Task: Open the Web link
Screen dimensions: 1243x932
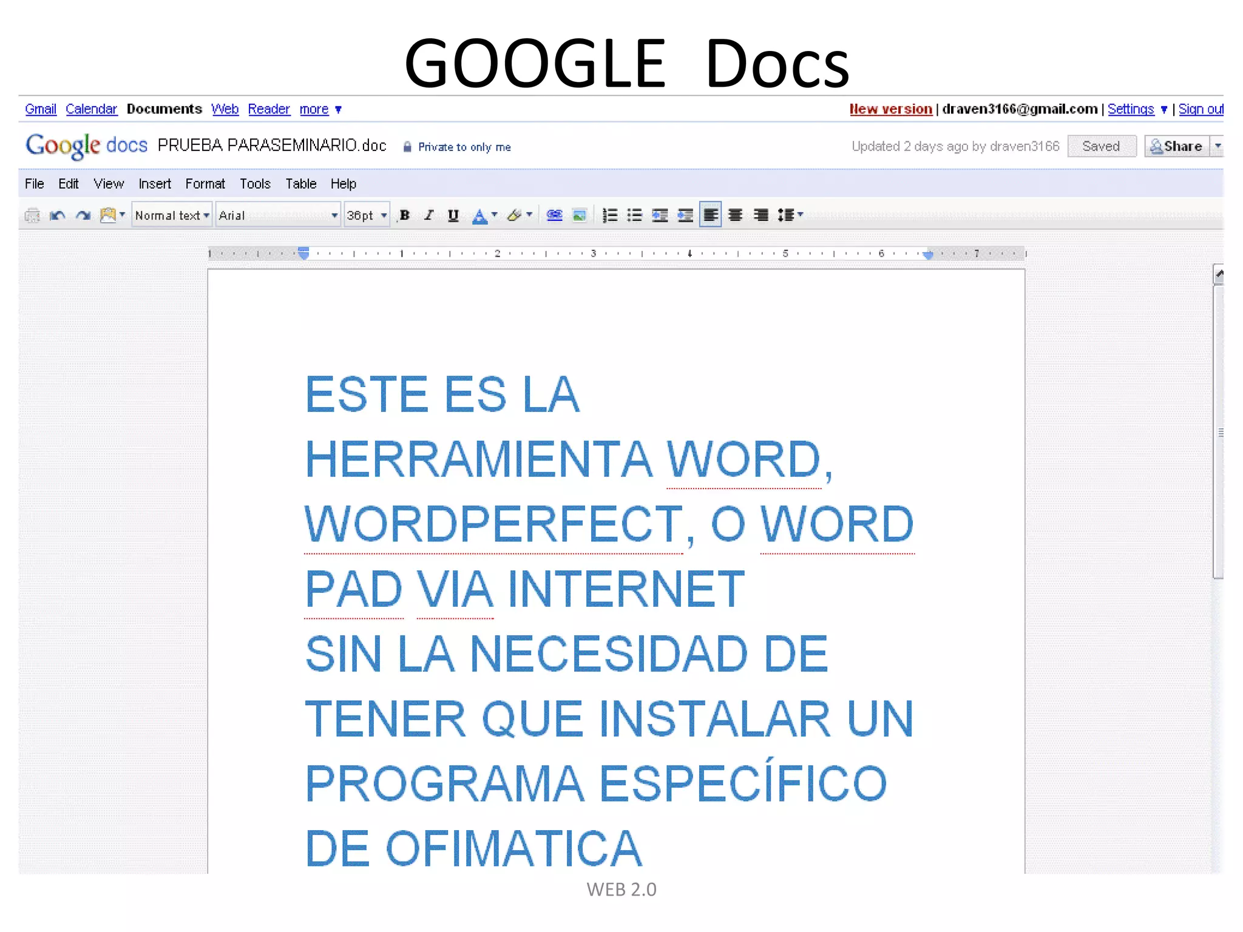Action: point(225,109)
